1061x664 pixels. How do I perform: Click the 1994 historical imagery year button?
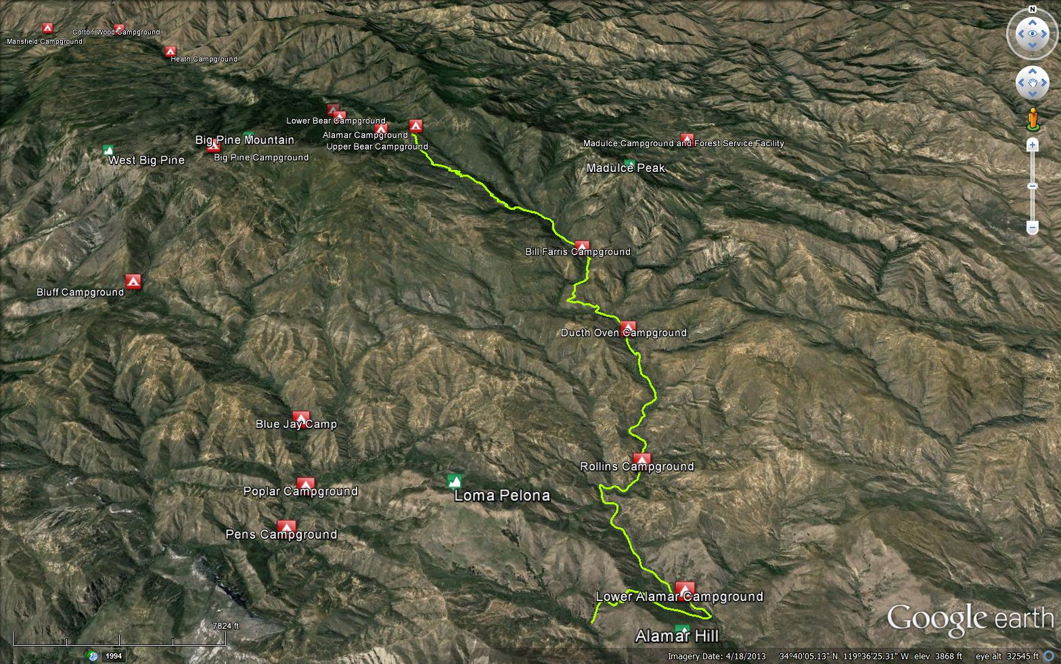click(114, 656)
